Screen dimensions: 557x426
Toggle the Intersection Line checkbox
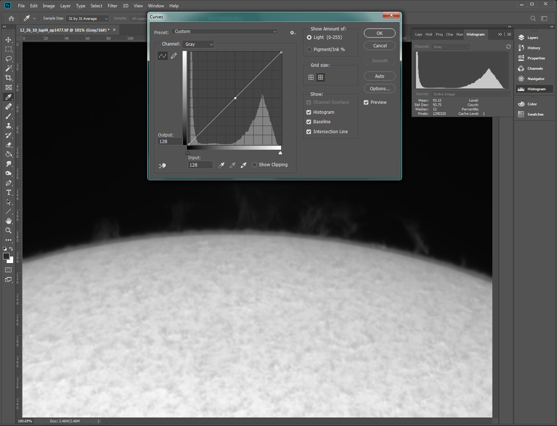coord(309,132)
